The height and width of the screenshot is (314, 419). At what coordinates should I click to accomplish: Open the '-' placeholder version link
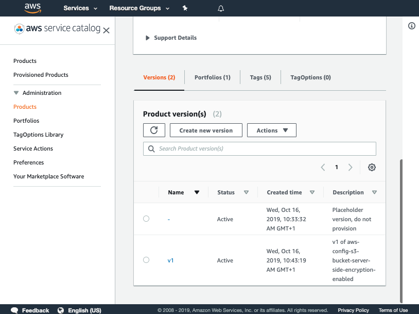click(x=169, y=219)
